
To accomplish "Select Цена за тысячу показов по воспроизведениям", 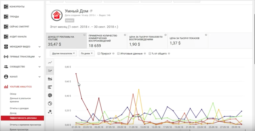I will point(147,41).
